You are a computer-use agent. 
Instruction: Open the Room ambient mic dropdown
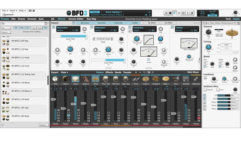pyautogui.click(x=235, y=99)
